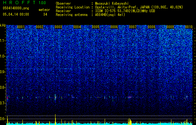Click the 0.8 kHz axis label
Image resolution: width=196 pixels, height=125 pixels.
pos(3,87)
